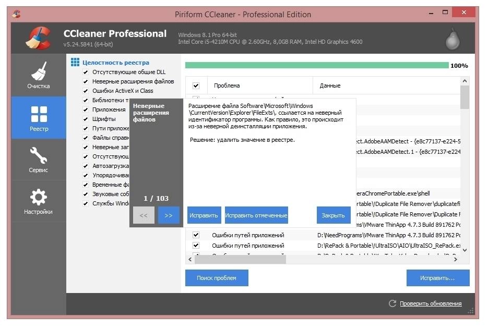
Task: Minimize the CCleaner window
Action: 431,13
